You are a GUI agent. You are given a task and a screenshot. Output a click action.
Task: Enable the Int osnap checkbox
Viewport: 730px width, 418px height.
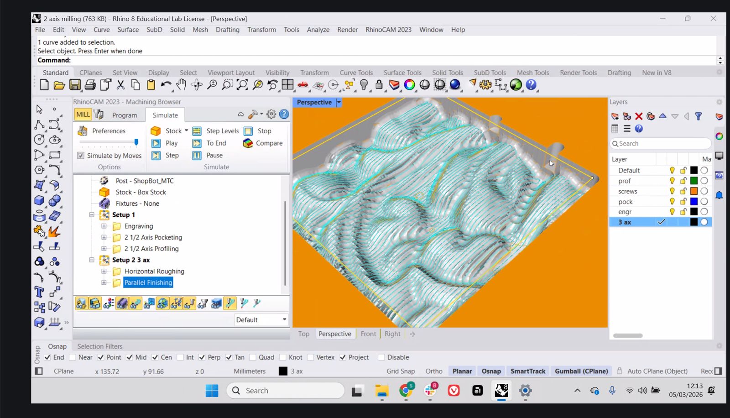click(180, 357)
